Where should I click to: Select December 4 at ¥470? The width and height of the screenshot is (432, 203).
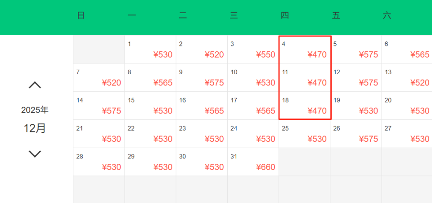(x=304, y=50)
